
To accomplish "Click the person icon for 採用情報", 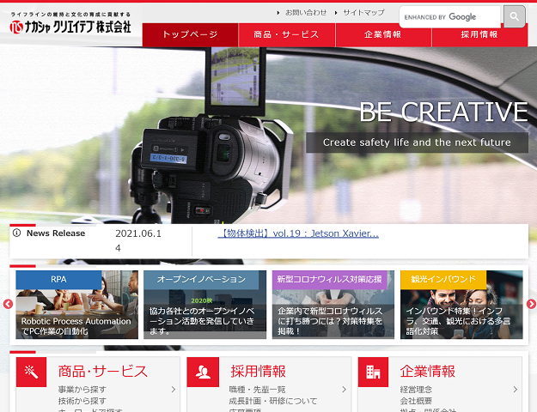I will point(203,372).
